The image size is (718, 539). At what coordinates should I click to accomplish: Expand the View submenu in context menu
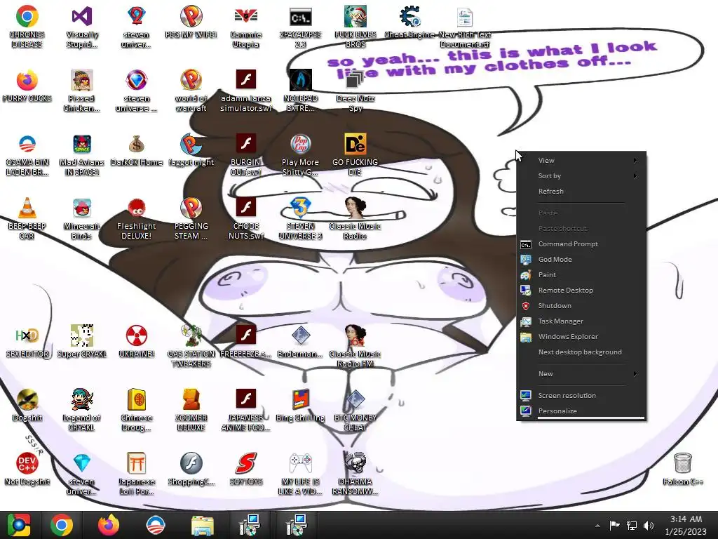pos(581,161)
